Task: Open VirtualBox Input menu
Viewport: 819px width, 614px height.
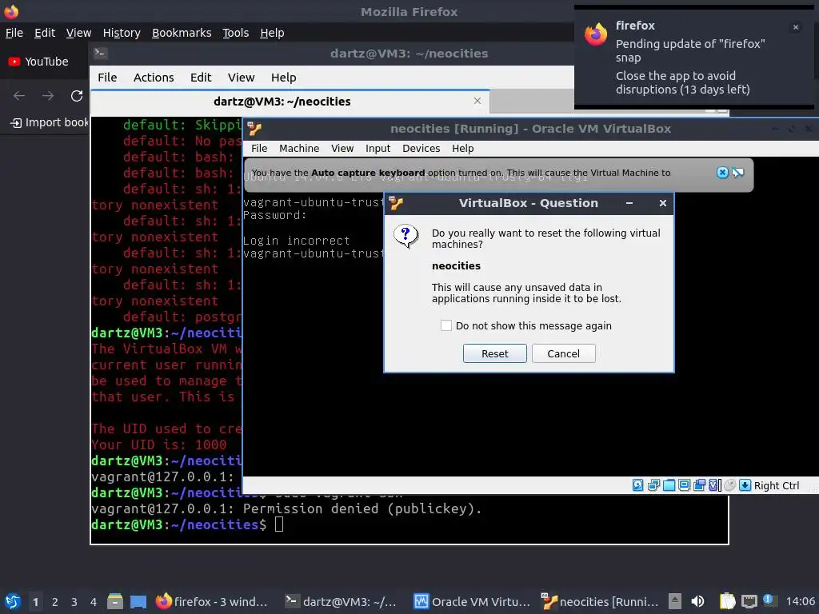Action: pos(378,148)
